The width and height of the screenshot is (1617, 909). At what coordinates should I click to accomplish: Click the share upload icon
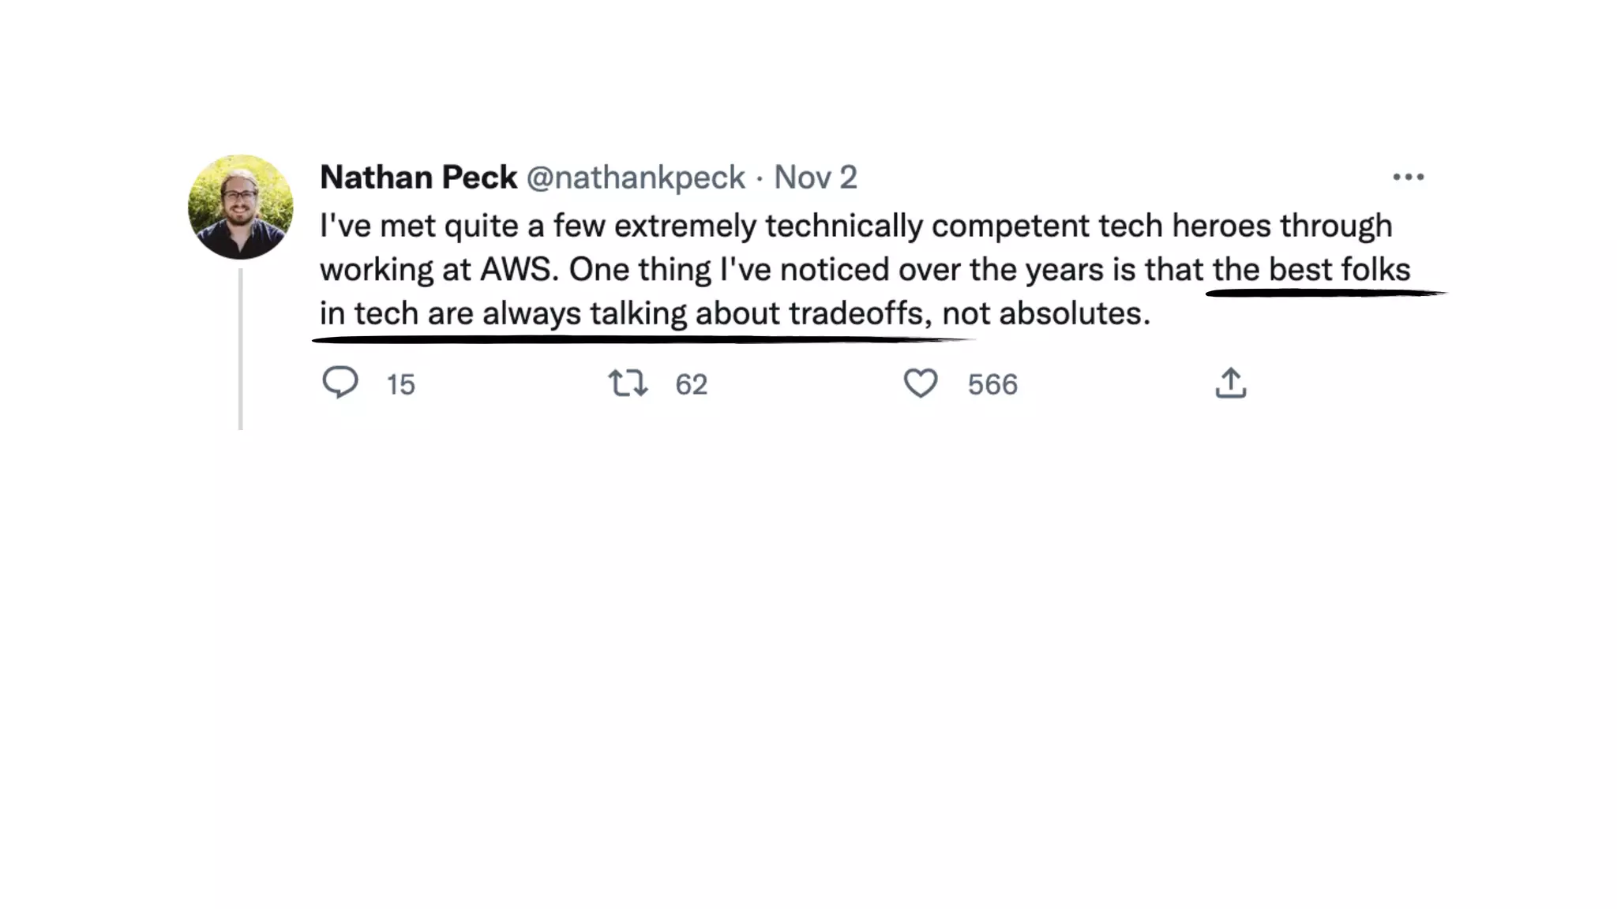click(x=1230, y=383)
